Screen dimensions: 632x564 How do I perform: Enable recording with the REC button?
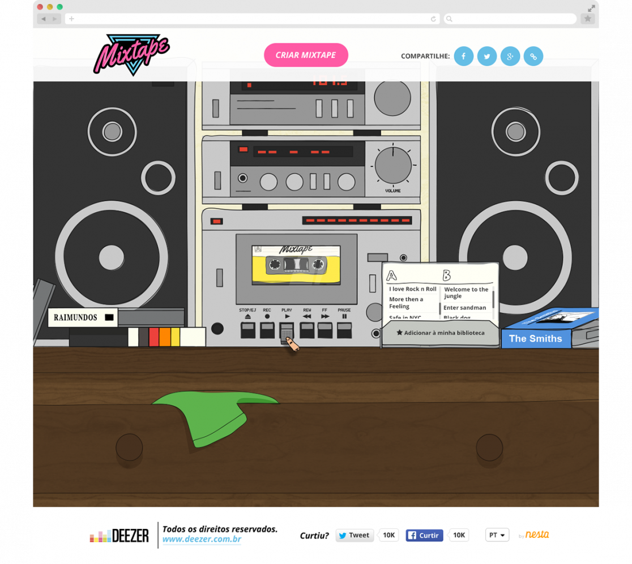[267, 330]
